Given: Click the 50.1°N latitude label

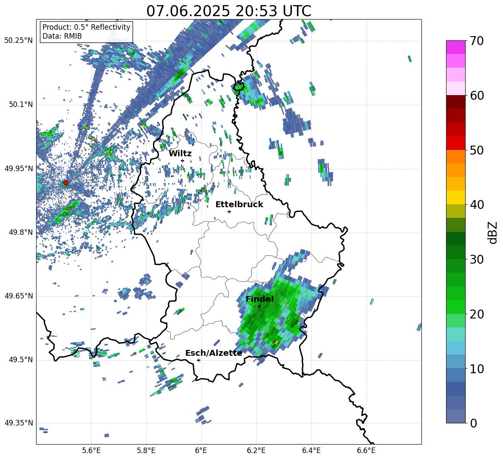Looking at the screenshot, I should click(20, 105).
